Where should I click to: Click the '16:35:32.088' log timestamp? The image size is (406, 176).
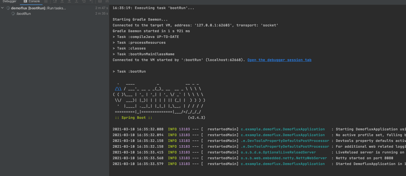(x=150, y=129)
